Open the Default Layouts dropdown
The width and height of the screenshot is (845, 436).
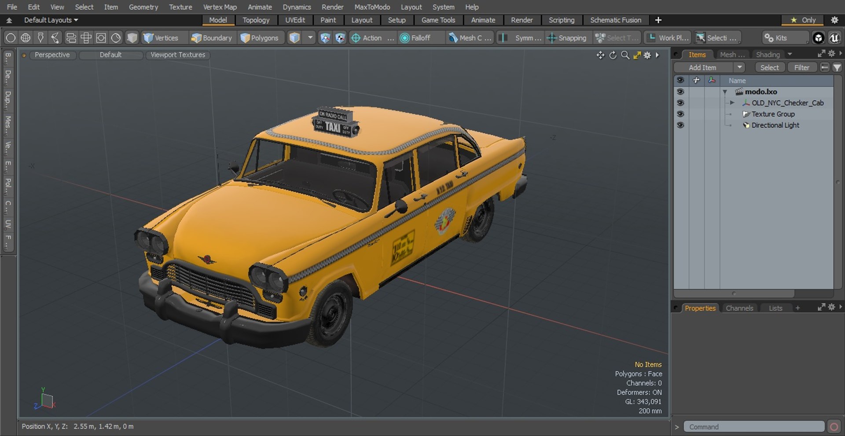tap(51, 20)
